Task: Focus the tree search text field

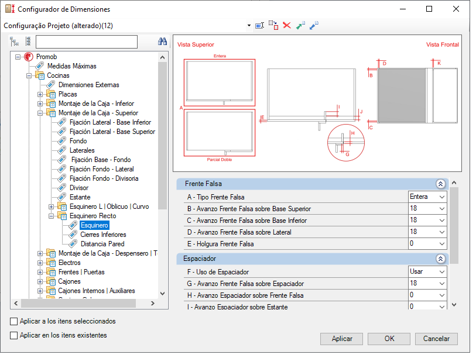Action: pyautogui.click(x=87, y=42)
